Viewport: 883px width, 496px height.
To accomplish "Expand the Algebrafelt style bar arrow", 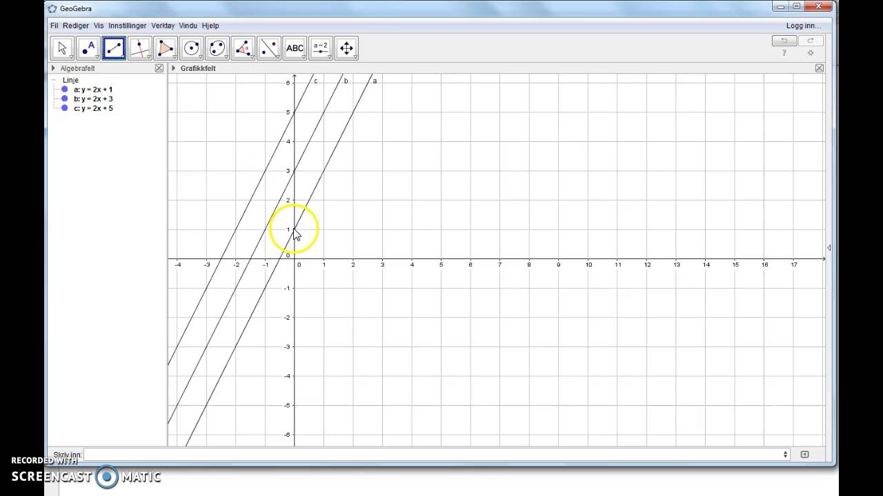I will tap(53, 68).
